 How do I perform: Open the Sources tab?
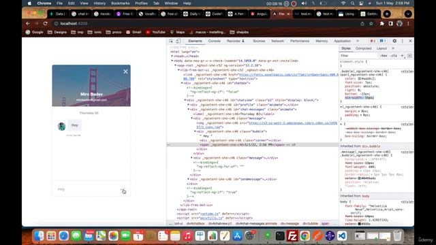click(x=259, y=41)
